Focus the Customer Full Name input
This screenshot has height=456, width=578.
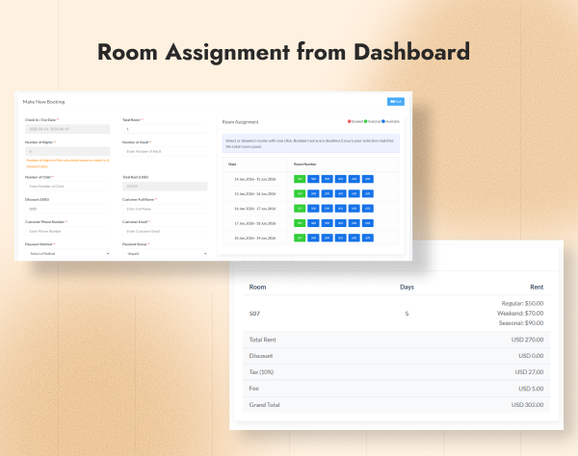tap(165, 209)
